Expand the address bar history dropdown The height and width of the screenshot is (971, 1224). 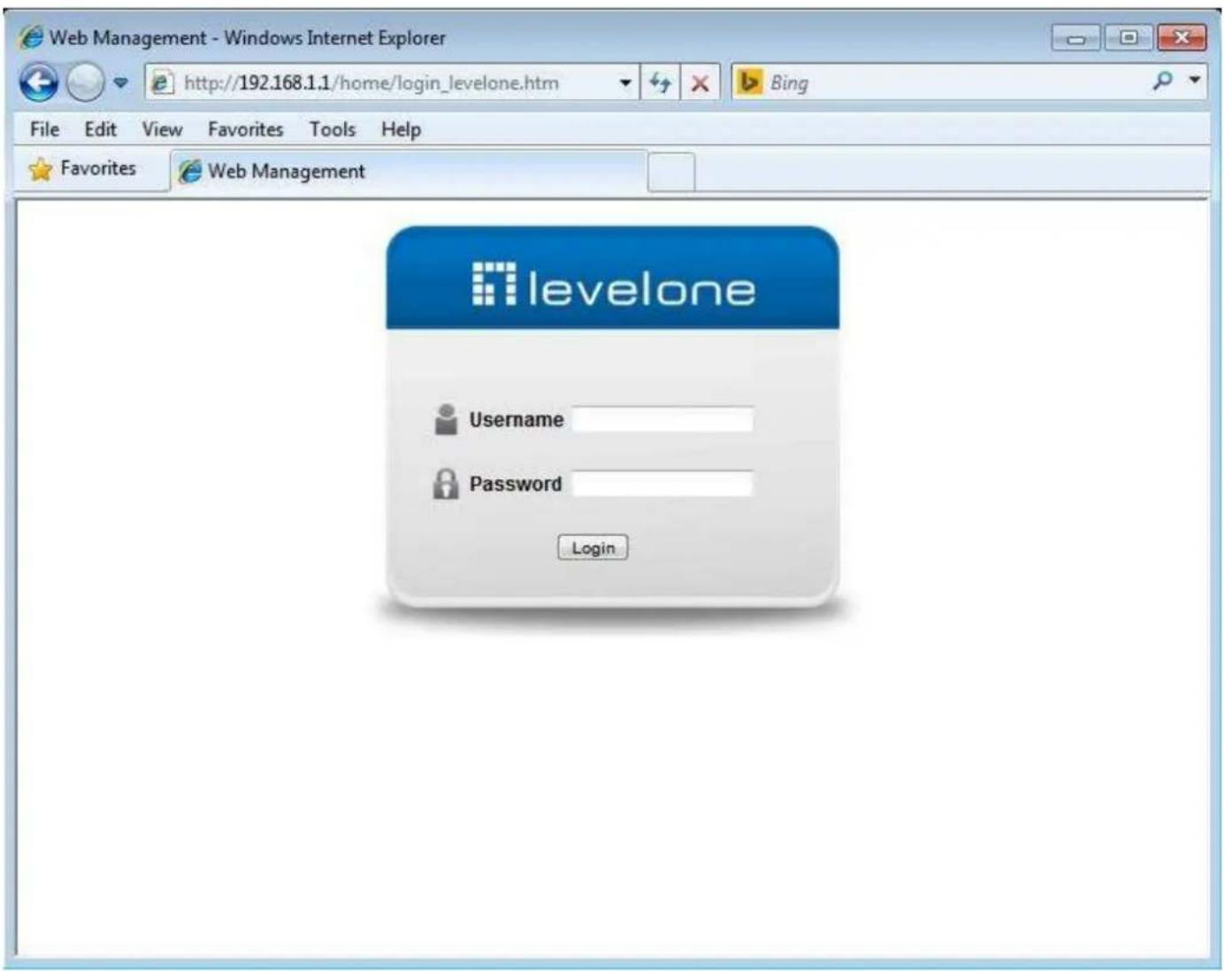point(625,83)
